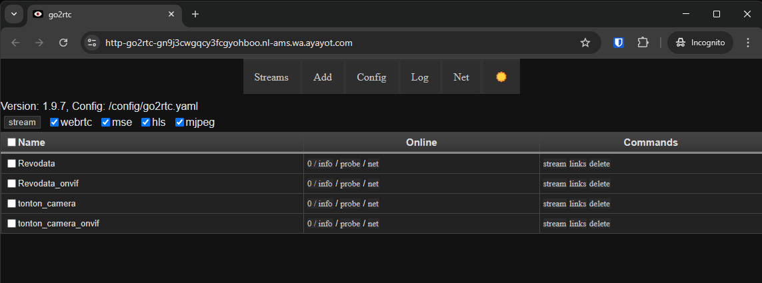This screenshot has height=283, width=762.
Task: Open the browser Extensions puzzle icon
Action: click(643, 43)
